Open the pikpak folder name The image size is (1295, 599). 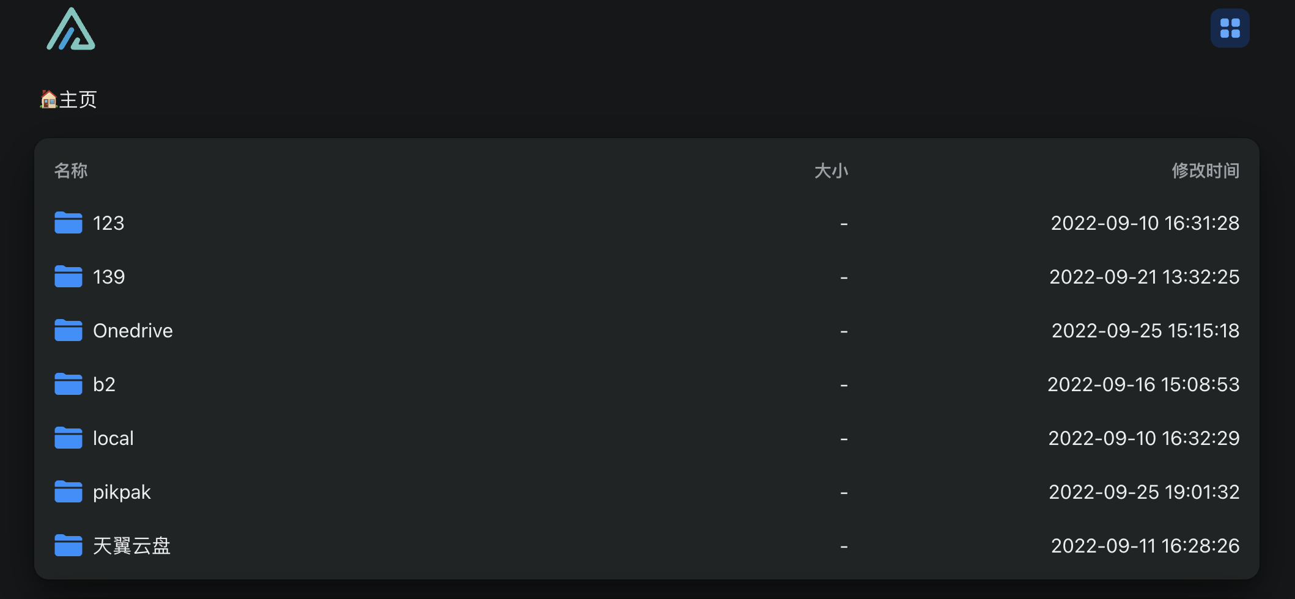pyautogui.click(x=122, y=492)
